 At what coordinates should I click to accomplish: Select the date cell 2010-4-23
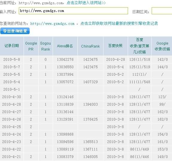[12, 142]
